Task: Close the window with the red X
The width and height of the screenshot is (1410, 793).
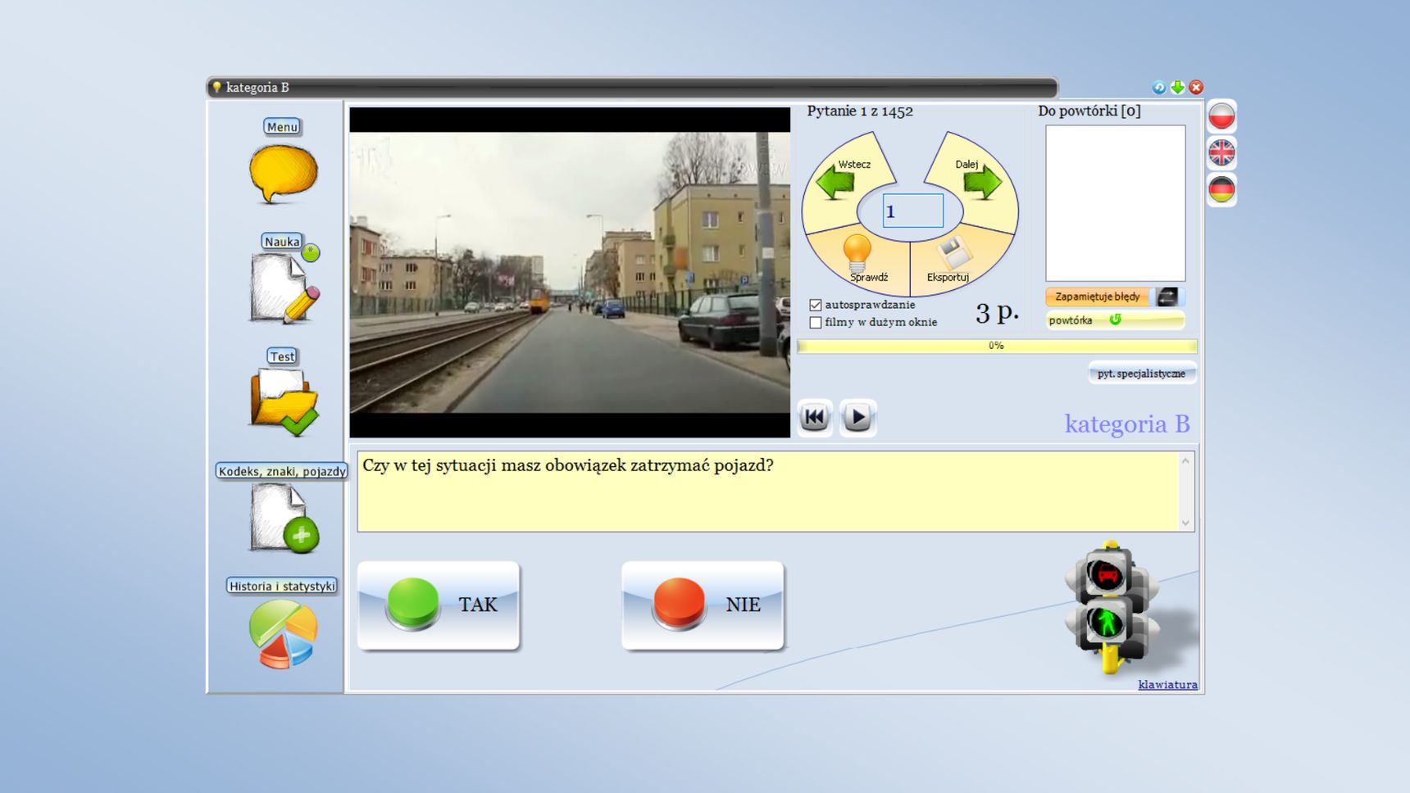Action: pos(1196,87)
